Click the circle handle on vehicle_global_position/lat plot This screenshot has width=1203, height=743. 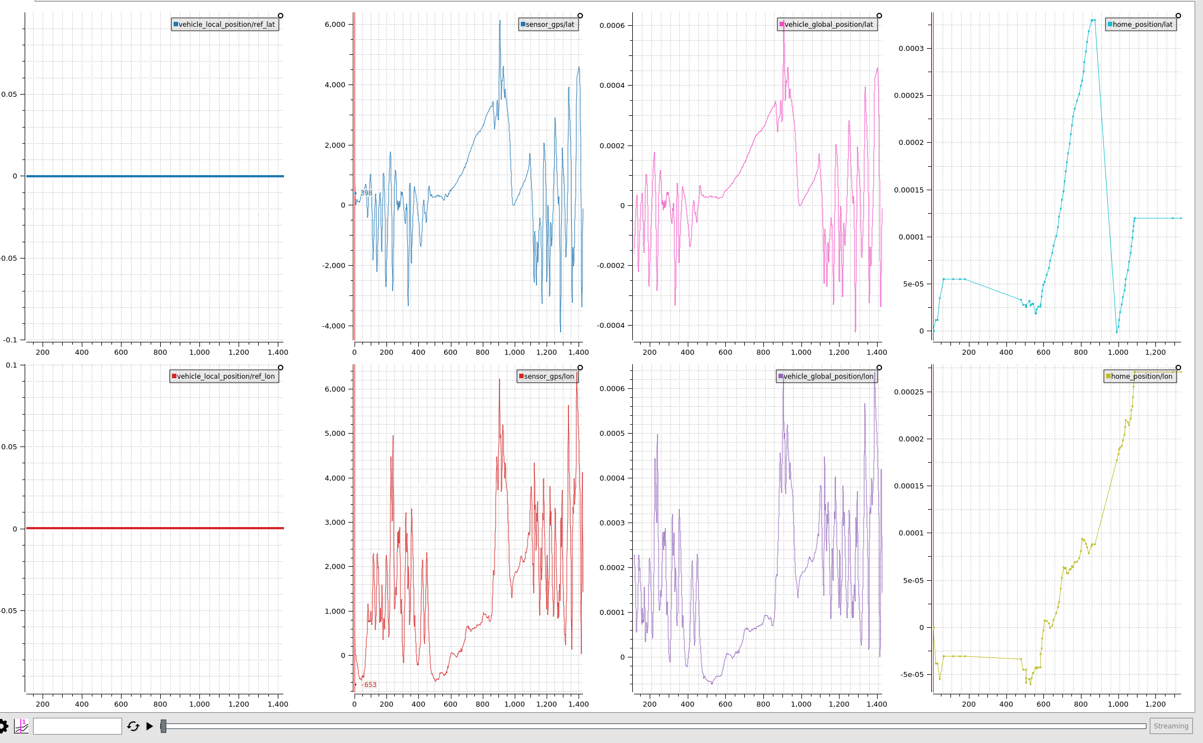point(879,16)
